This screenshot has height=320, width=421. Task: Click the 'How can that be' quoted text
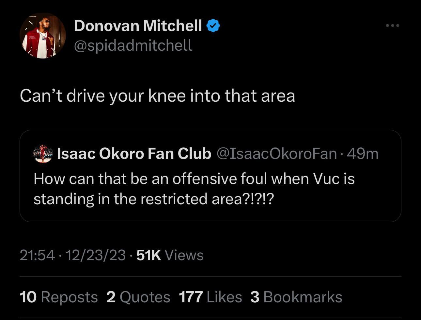[x=194, y=179]
